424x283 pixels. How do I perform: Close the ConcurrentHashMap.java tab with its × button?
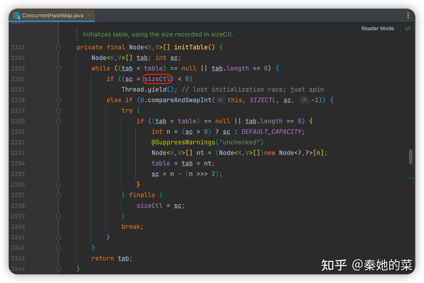(89, 16)
